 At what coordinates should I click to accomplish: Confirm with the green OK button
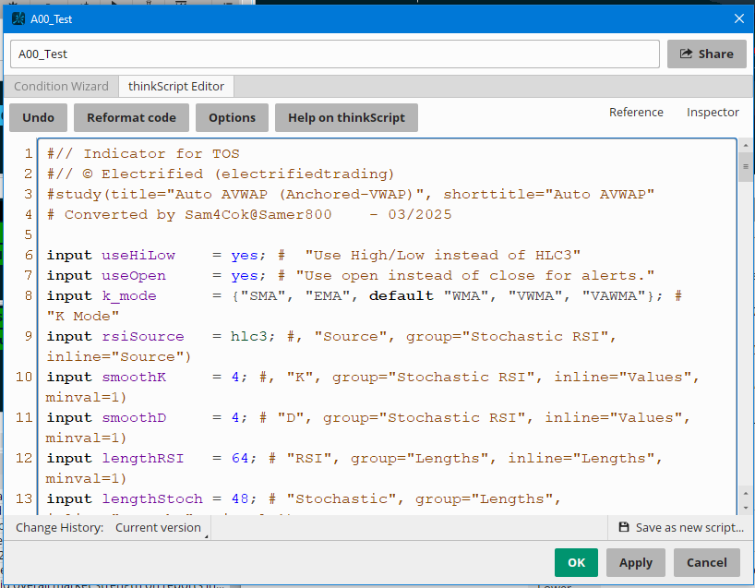point(576,562)
